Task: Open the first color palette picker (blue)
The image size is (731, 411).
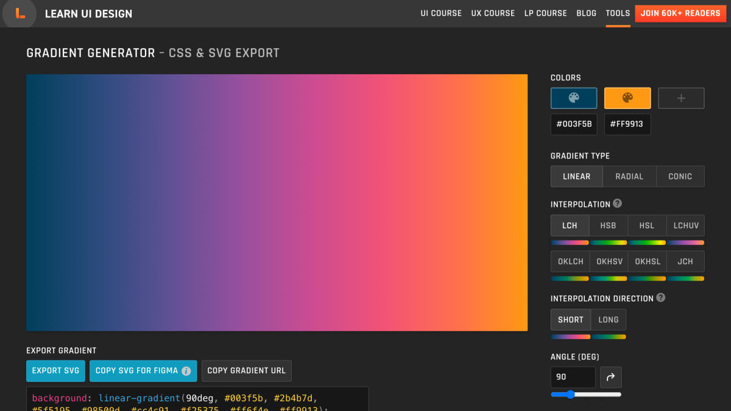Action: point(574,98)
